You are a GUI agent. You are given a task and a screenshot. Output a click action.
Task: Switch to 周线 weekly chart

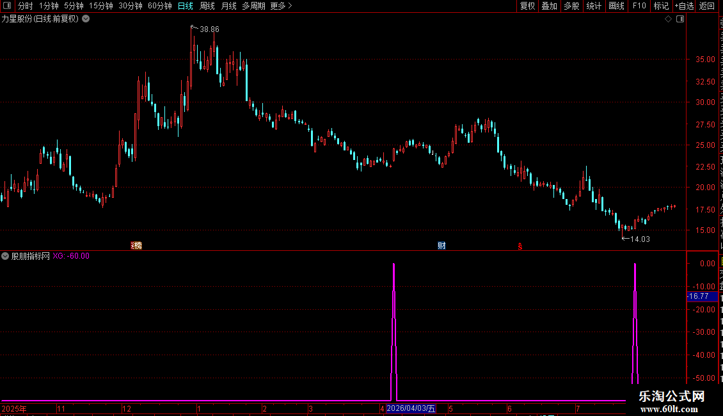(x=207, y=6)
